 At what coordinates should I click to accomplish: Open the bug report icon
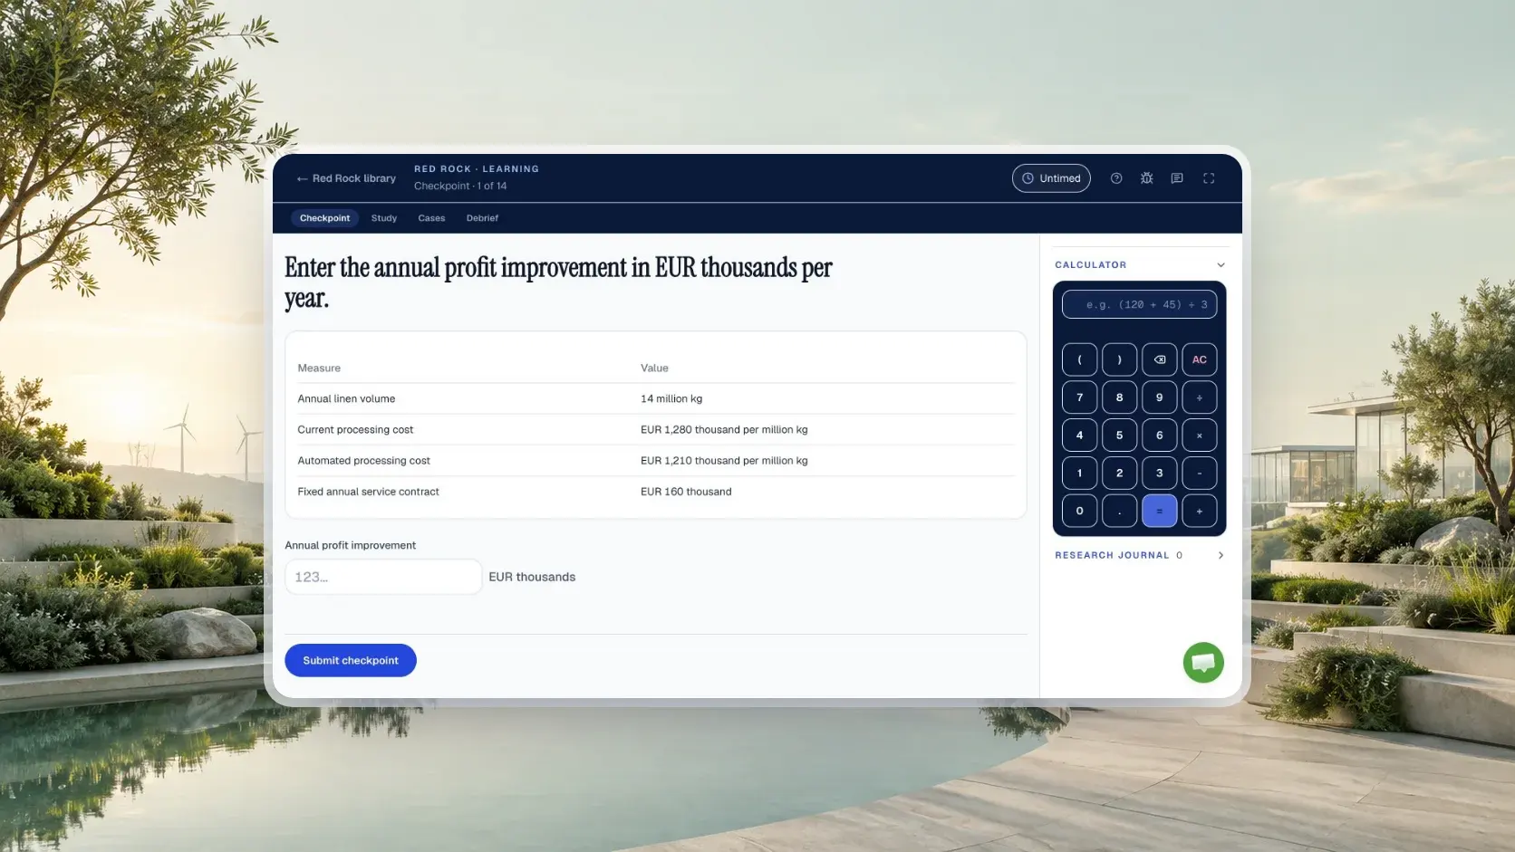[1146, 178]
